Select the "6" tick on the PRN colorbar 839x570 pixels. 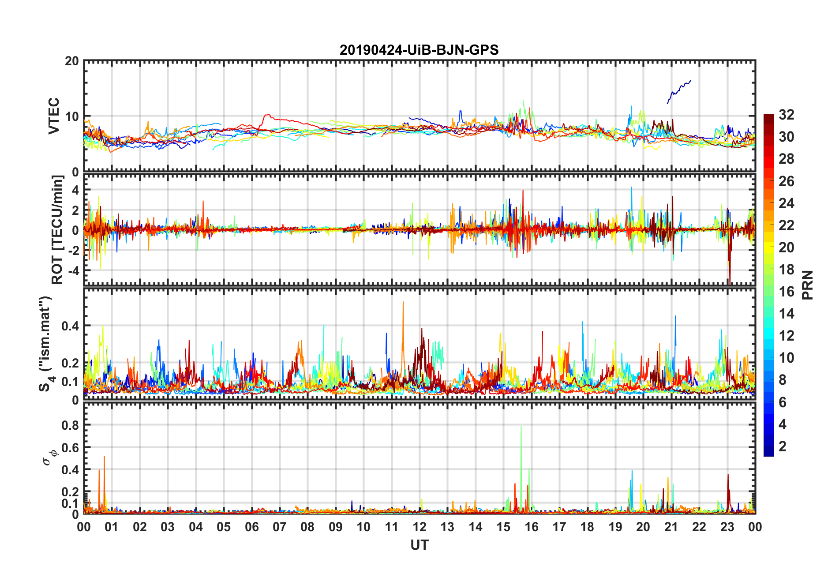coord(783,402)
